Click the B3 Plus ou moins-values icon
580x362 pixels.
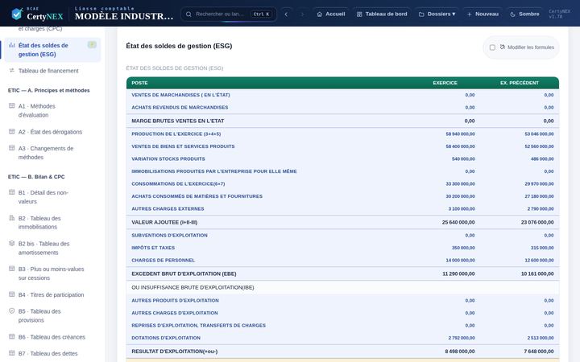[x=12, y=269]
